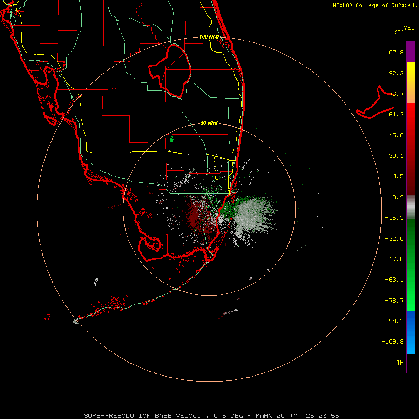Click the Lake Okeechobee outline on the map
Viewport: 419px width, 419px height.
tap(169, 71)
